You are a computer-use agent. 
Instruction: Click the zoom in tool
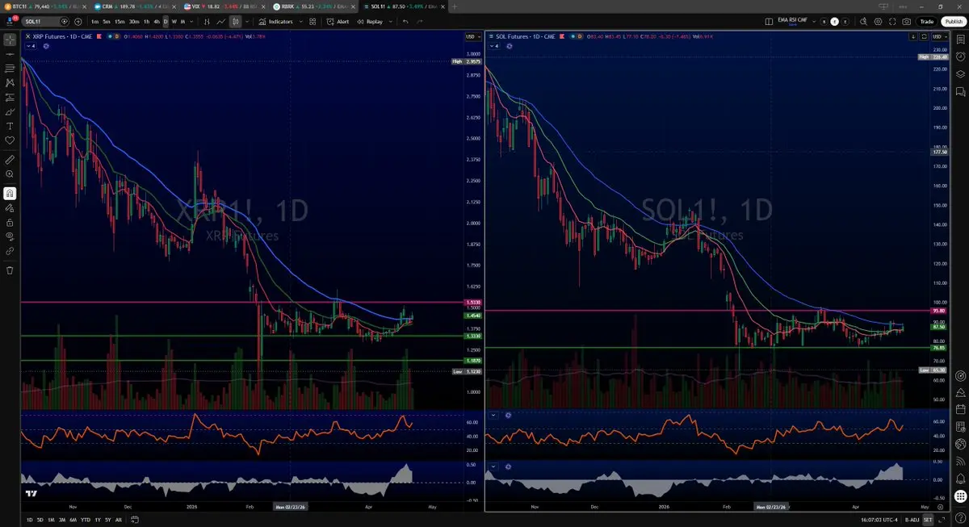(x=10, y=174)
